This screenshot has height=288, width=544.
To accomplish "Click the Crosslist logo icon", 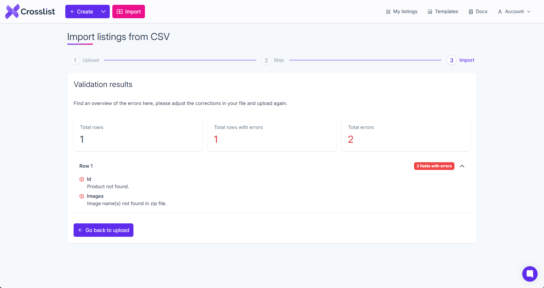I will click(12, 11).
